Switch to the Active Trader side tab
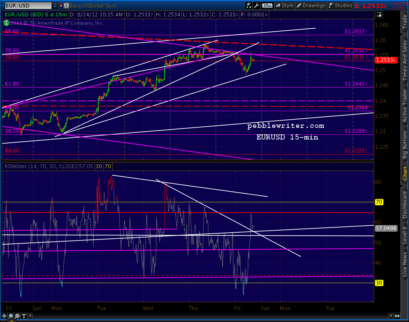Viewport: 409px width, 322px height. tap(405, 105)
